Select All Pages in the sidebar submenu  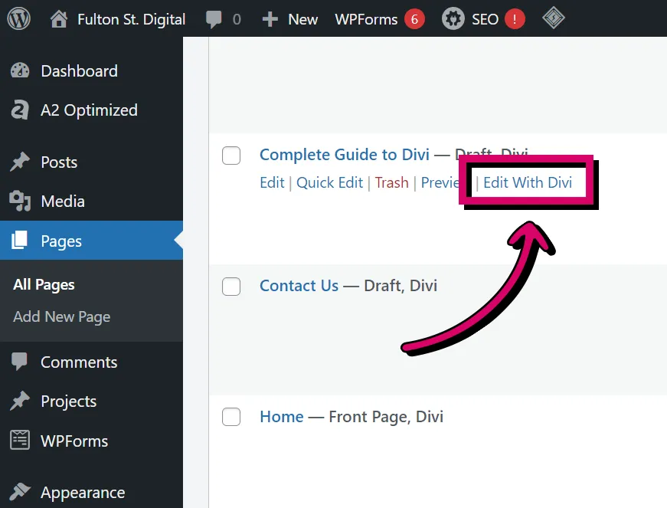44,284
